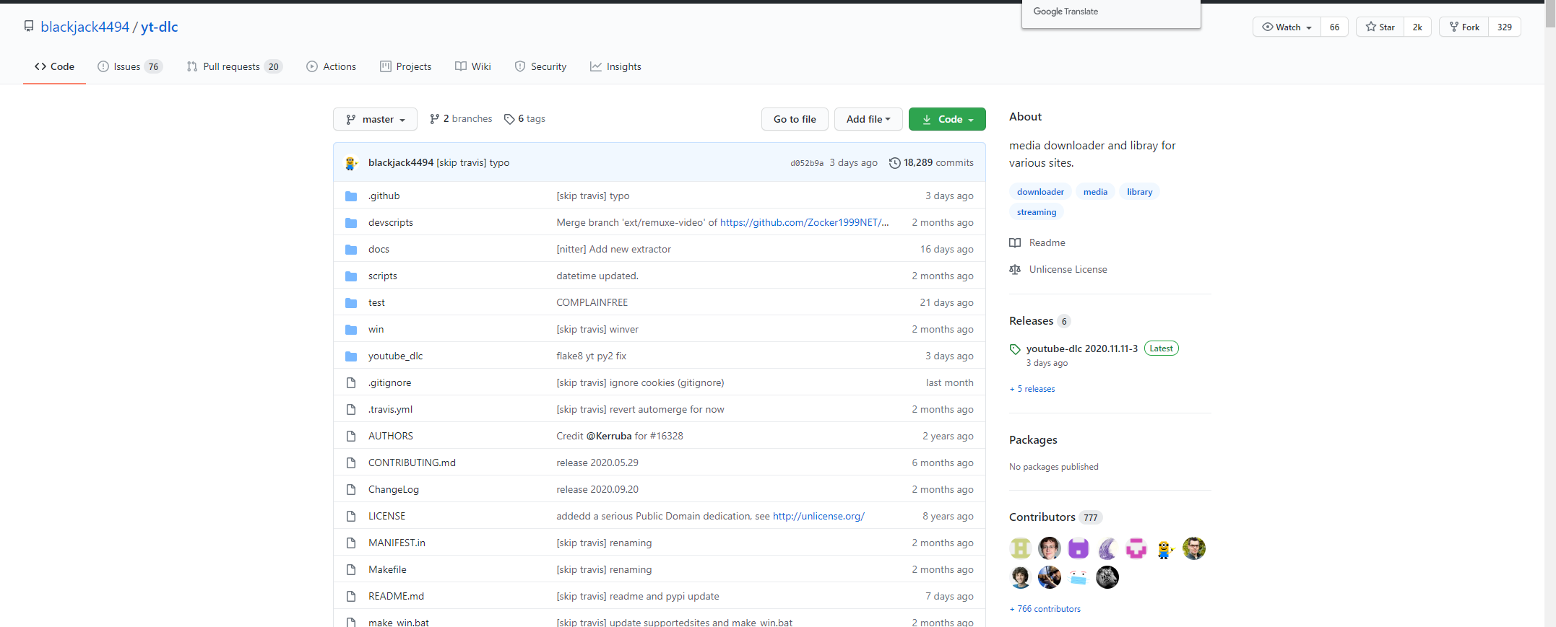Open the + 5 releases link
The width and height of the screenshot is (1556, 627).
click(x=1032, y=389)
